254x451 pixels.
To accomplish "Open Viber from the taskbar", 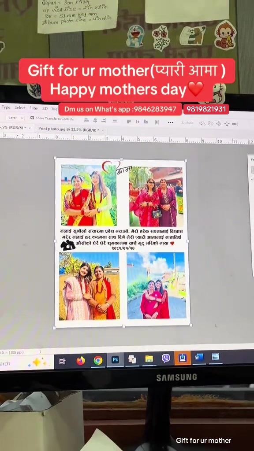I will pos(166,359).
